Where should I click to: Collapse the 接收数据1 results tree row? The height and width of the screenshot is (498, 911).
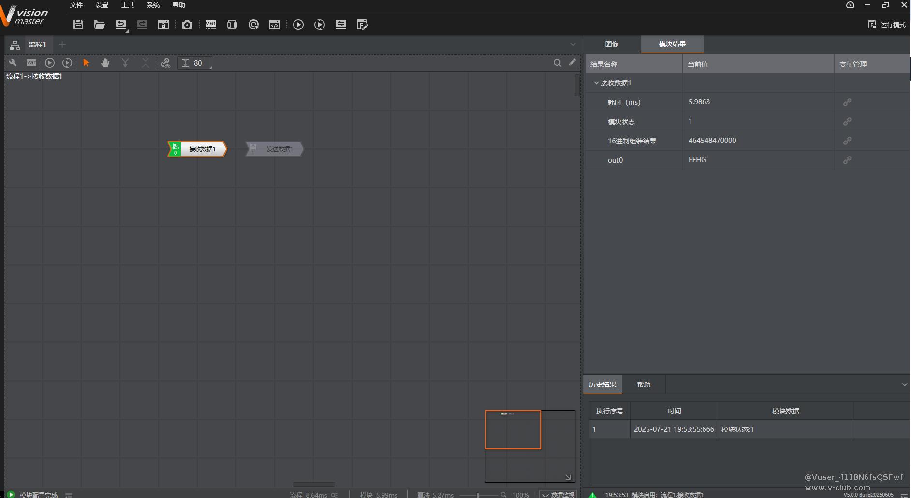pyautogui.click(x=596, y=83)
